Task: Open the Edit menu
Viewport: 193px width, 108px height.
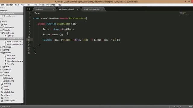Action: click(2, 5)
